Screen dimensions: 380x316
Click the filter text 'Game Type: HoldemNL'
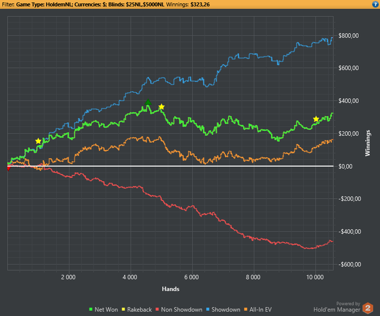point(45,4)
